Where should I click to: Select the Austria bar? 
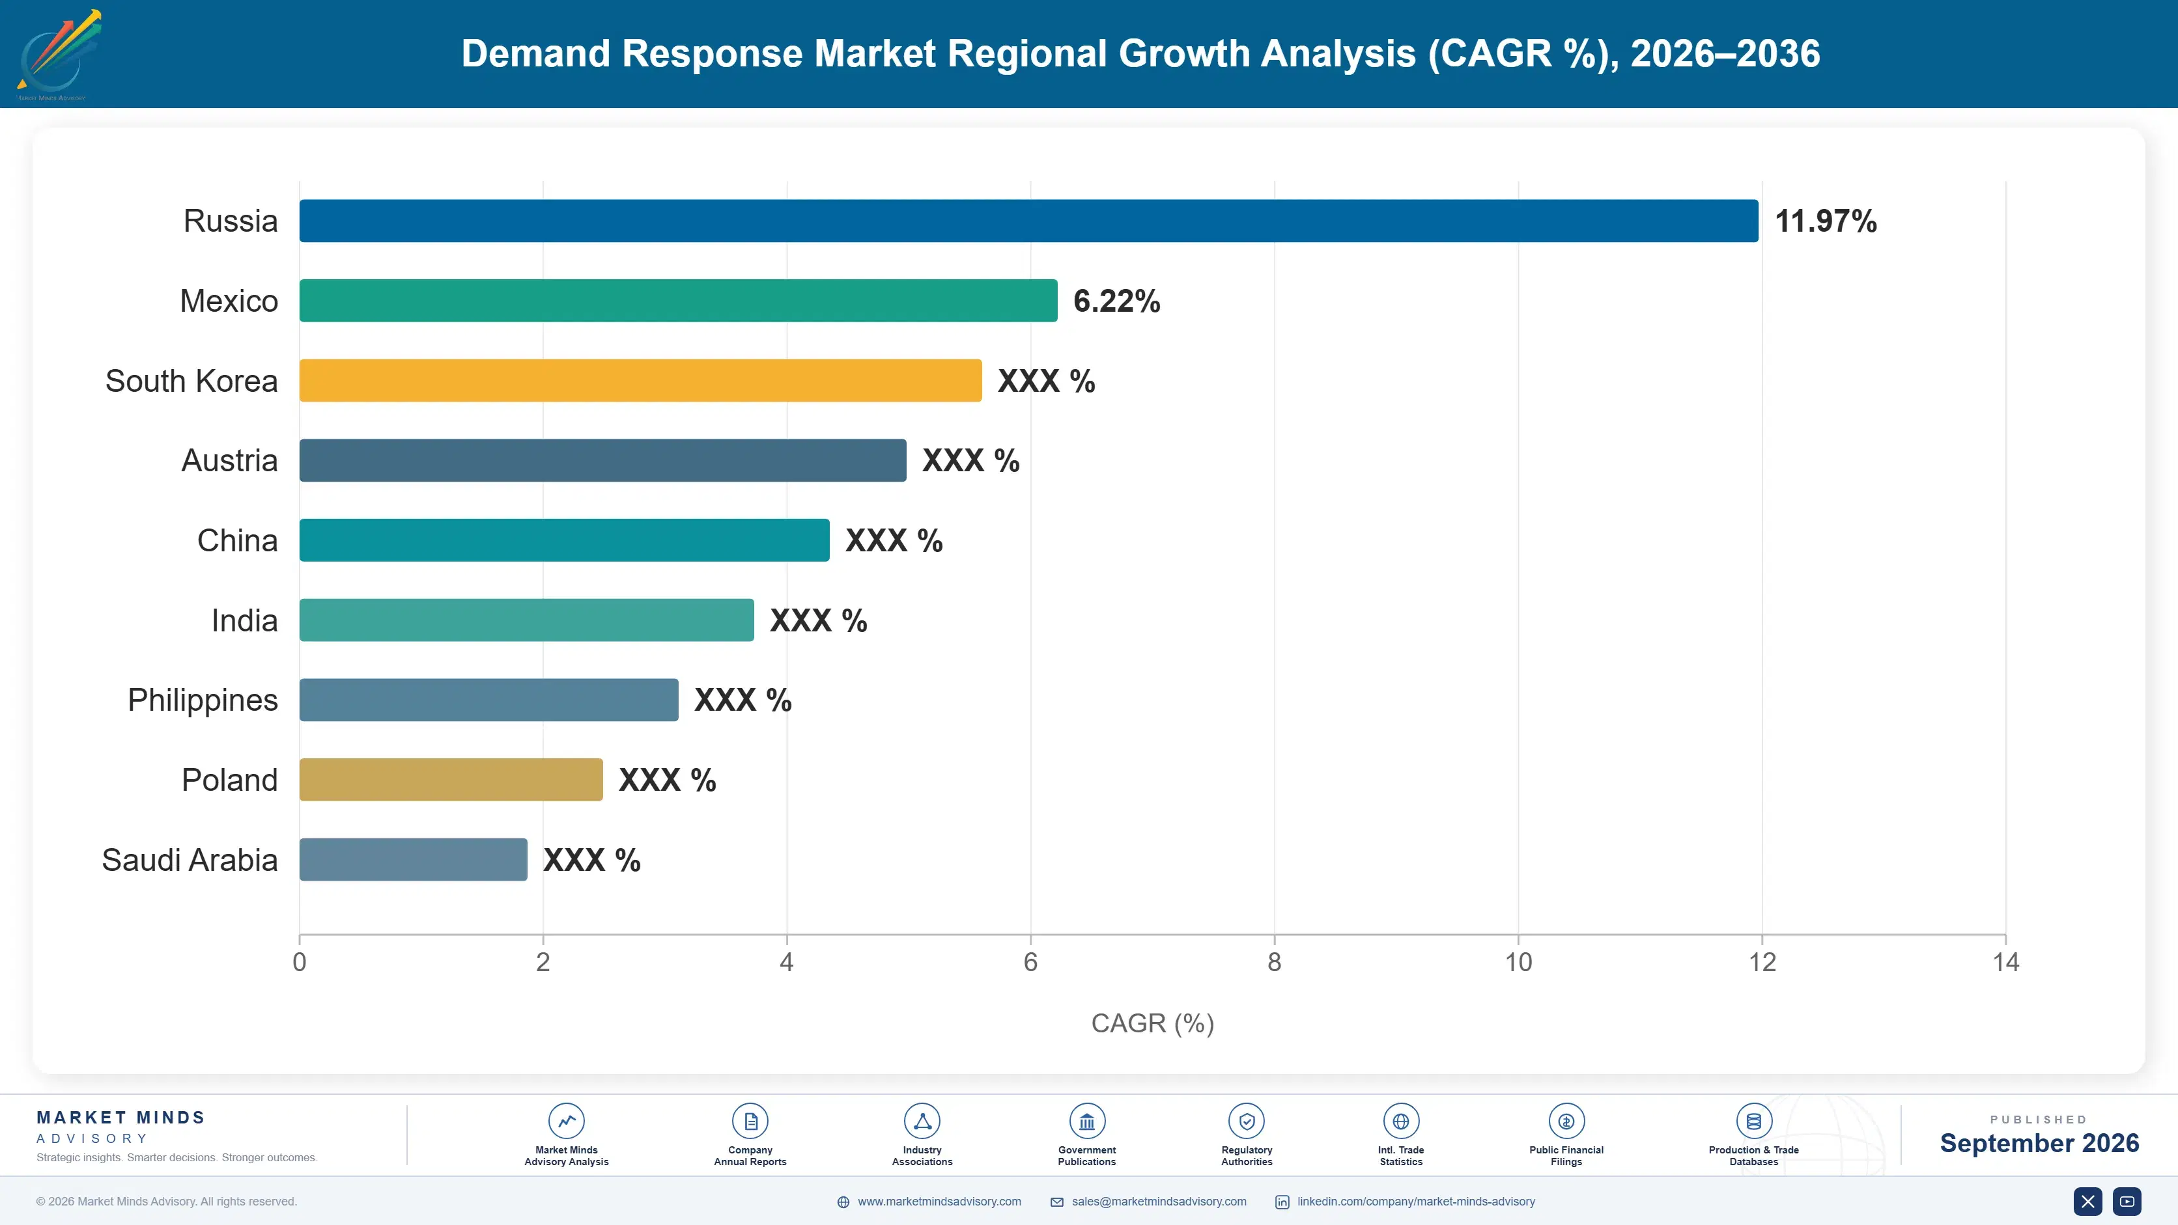tap(603, 460)
